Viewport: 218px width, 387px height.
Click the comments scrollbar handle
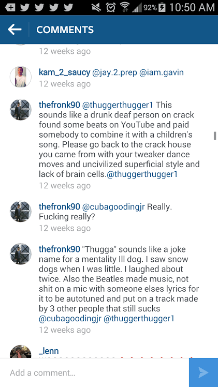215,136
